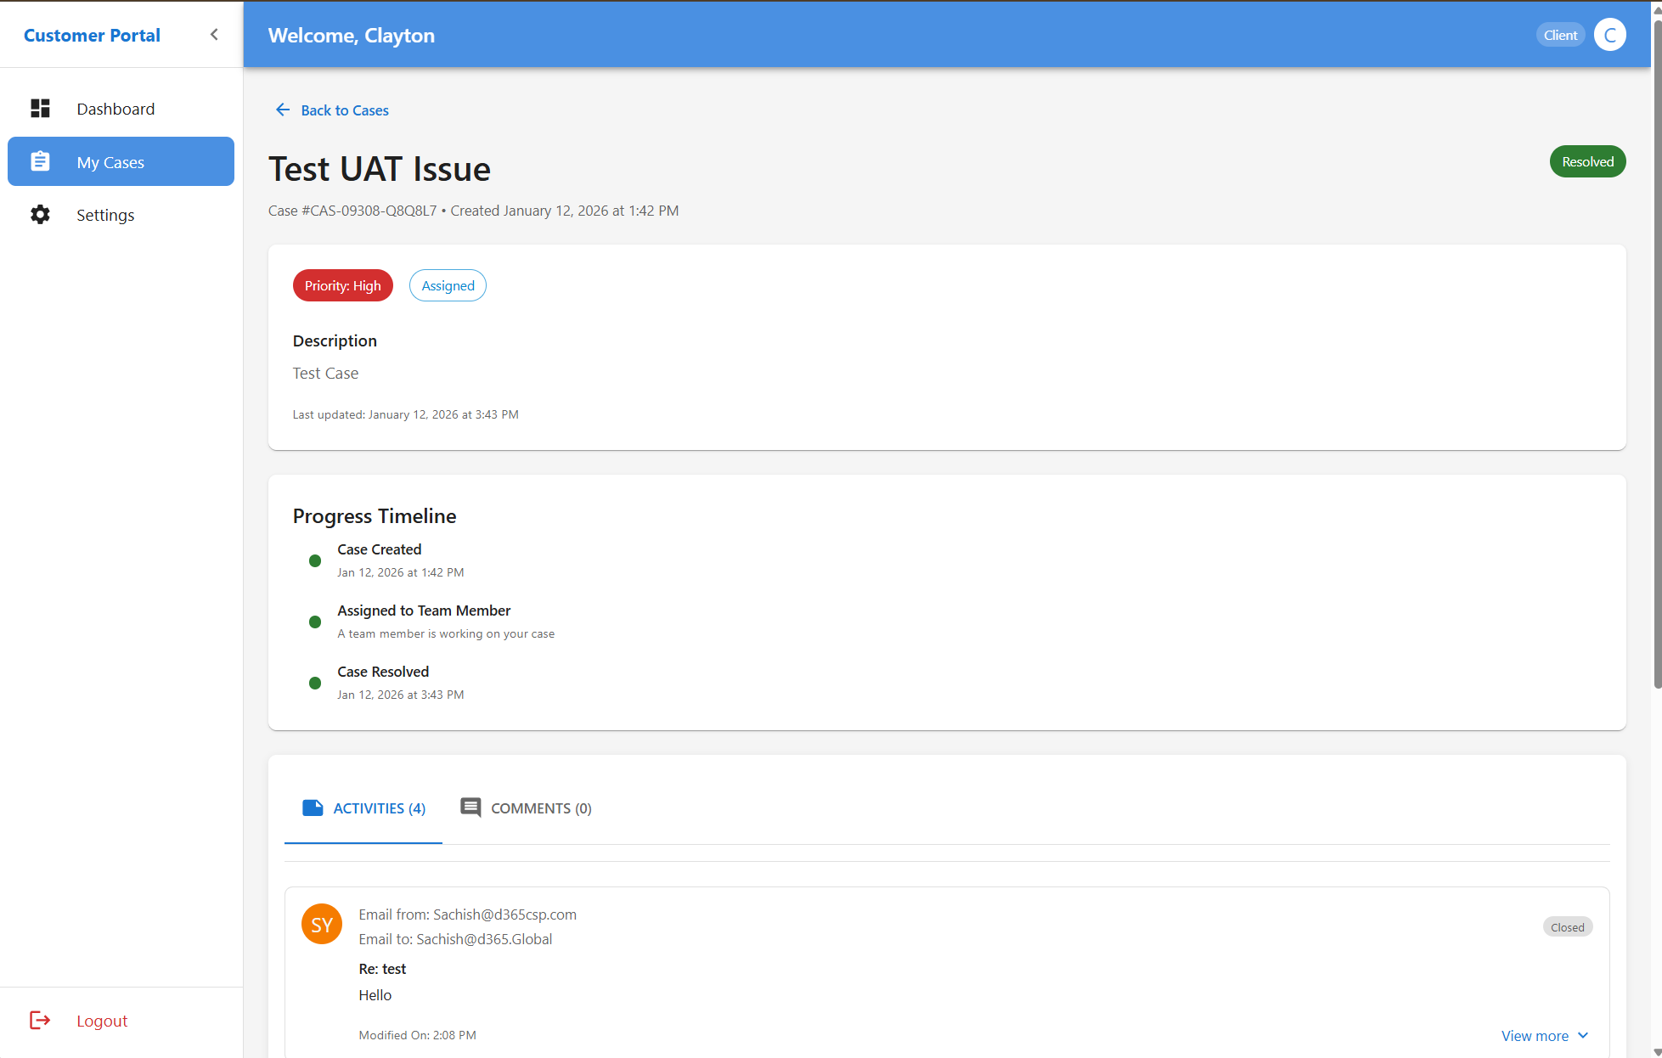Viewport: 1662px width, 1058px height.
Task: Click the back arrow icon near Cases
Action: pos(283,110)
